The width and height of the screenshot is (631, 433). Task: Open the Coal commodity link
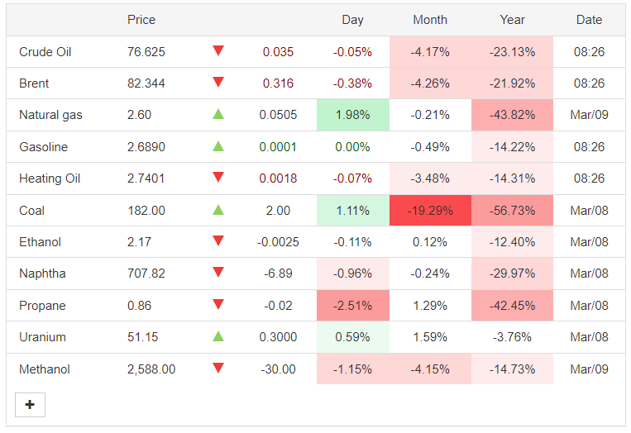pos(31,210)
